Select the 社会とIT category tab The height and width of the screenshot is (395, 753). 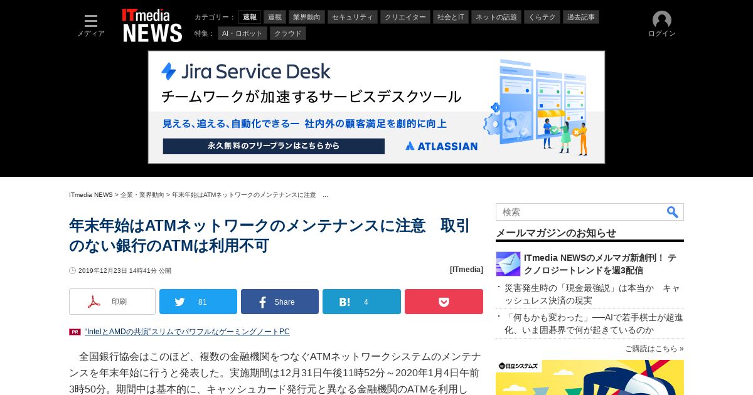[x=451, y=17]
